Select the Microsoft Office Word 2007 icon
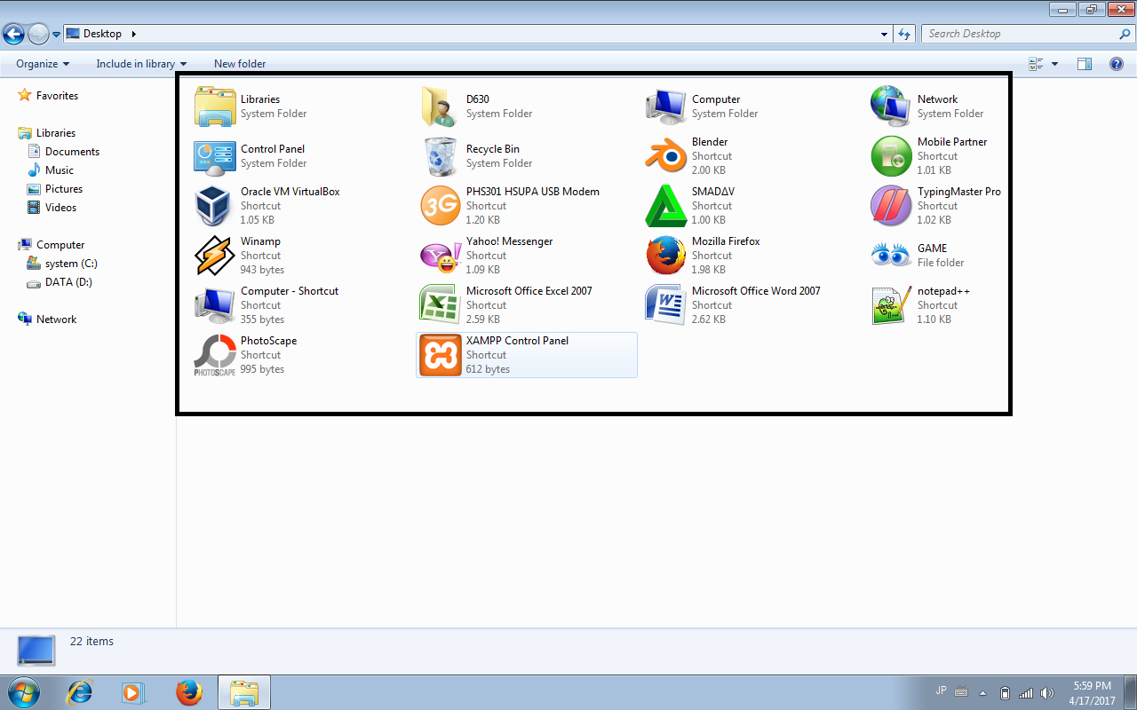 point(666,305)
